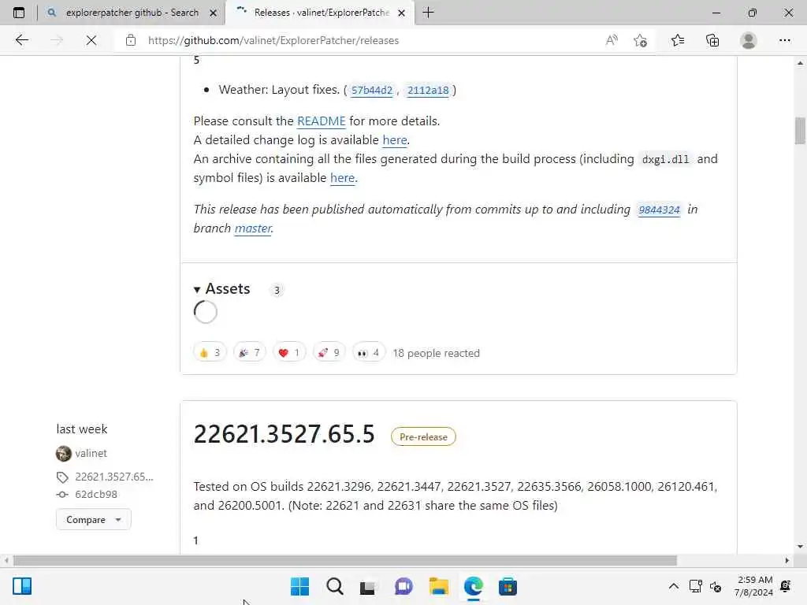This screenshot has width=807, height=605.
Task: Open the README link
Action: pos(322,121)
